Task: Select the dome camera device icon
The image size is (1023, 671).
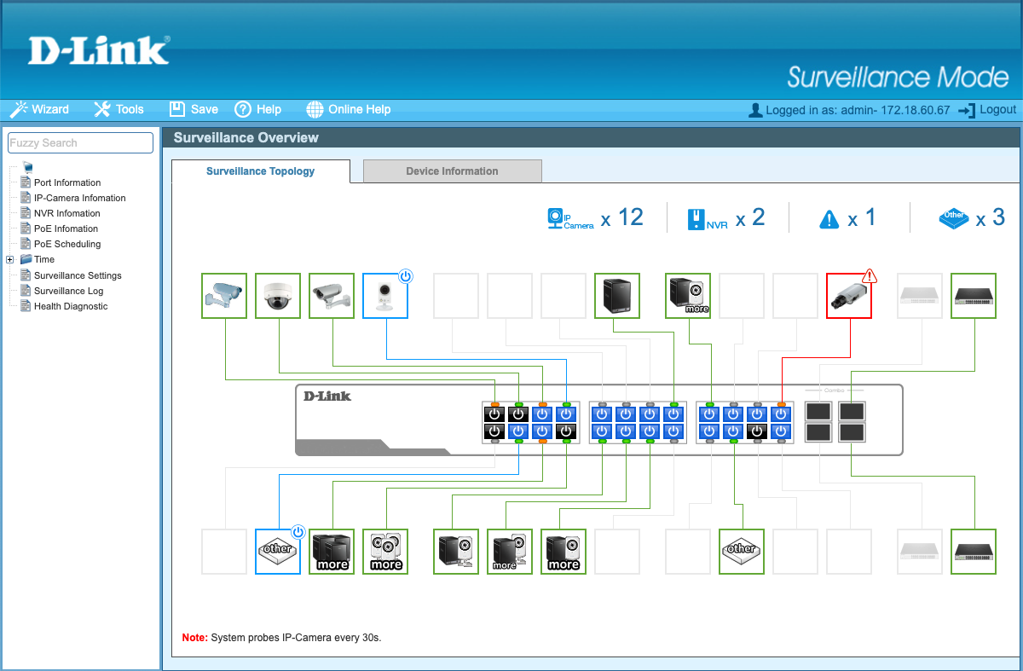Action: (278, 296)
